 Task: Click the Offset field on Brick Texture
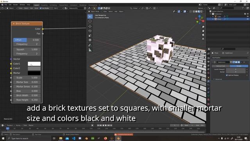[27, 40]
